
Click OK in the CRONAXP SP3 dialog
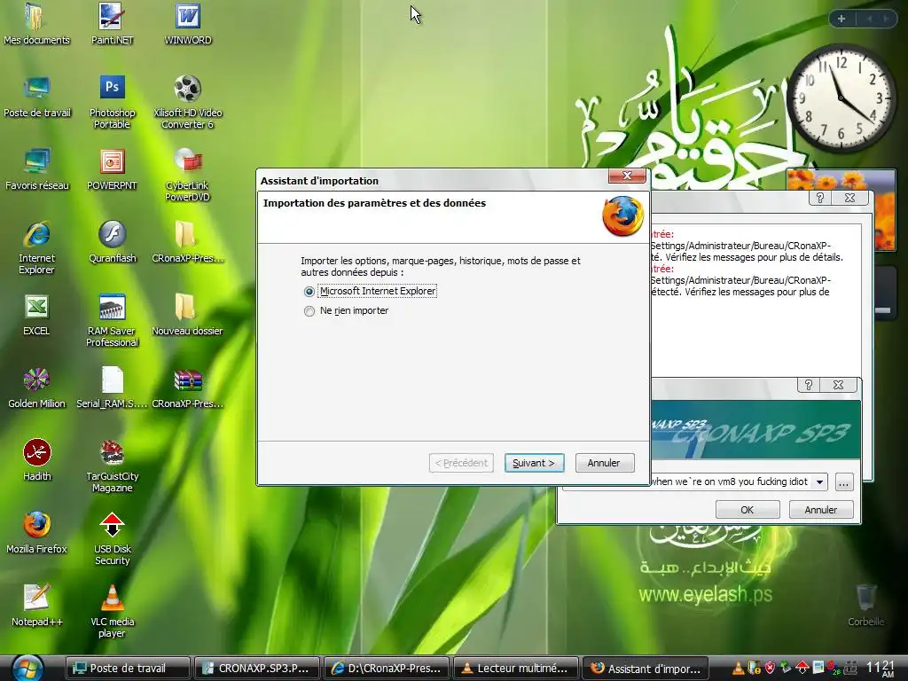point(747,510)
